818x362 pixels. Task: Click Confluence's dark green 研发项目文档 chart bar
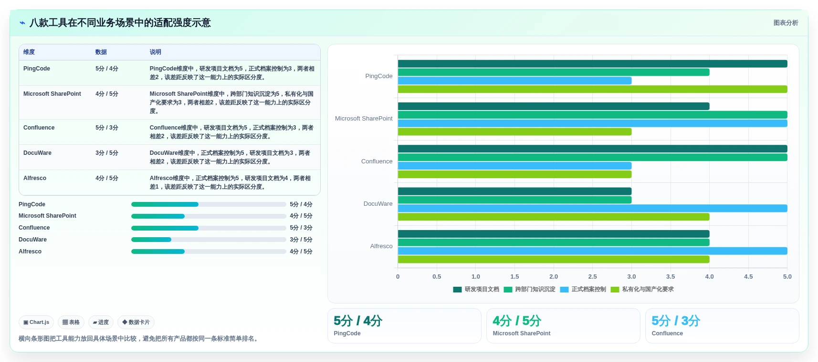pos(592,149)
